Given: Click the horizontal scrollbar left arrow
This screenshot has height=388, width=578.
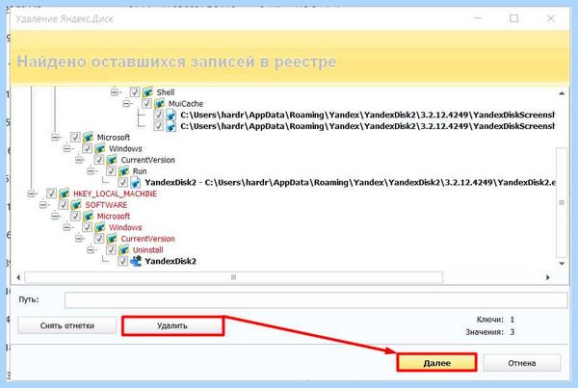Looking at the screenshot, I should point(18,277).
